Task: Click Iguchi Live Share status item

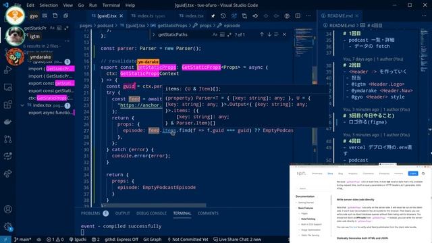Action: 78,240
